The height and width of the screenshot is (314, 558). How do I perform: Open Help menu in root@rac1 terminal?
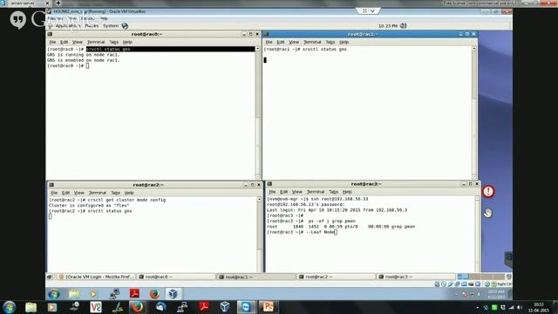point(344,42)
